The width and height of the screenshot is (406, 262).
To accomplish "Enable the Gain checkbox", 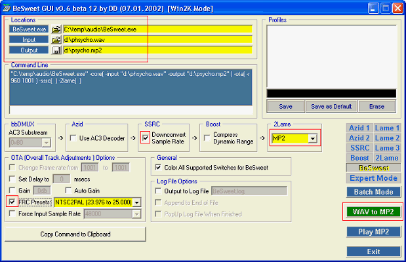I will pos(12,191).
